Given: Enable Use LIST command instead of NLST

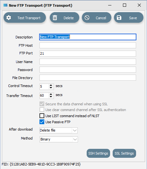Looking at the screenshot, I should coord(42,116).
